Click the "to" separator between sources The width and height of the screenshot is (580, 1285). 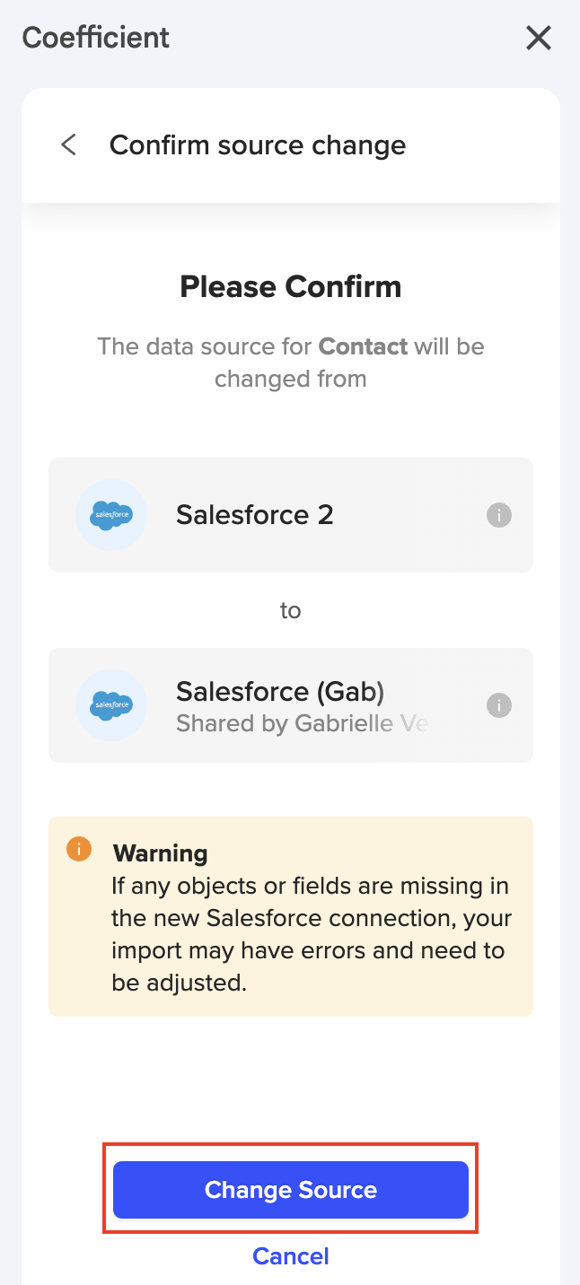pyautogui.click(x=290, y=610)
